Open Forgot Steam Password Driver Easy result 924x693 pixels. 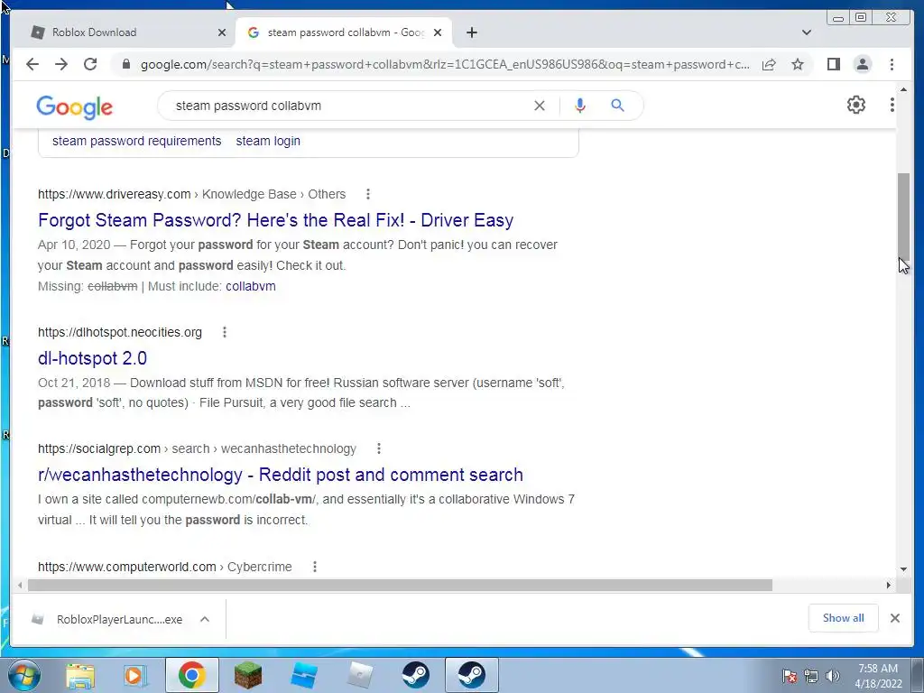coord(276,220)
